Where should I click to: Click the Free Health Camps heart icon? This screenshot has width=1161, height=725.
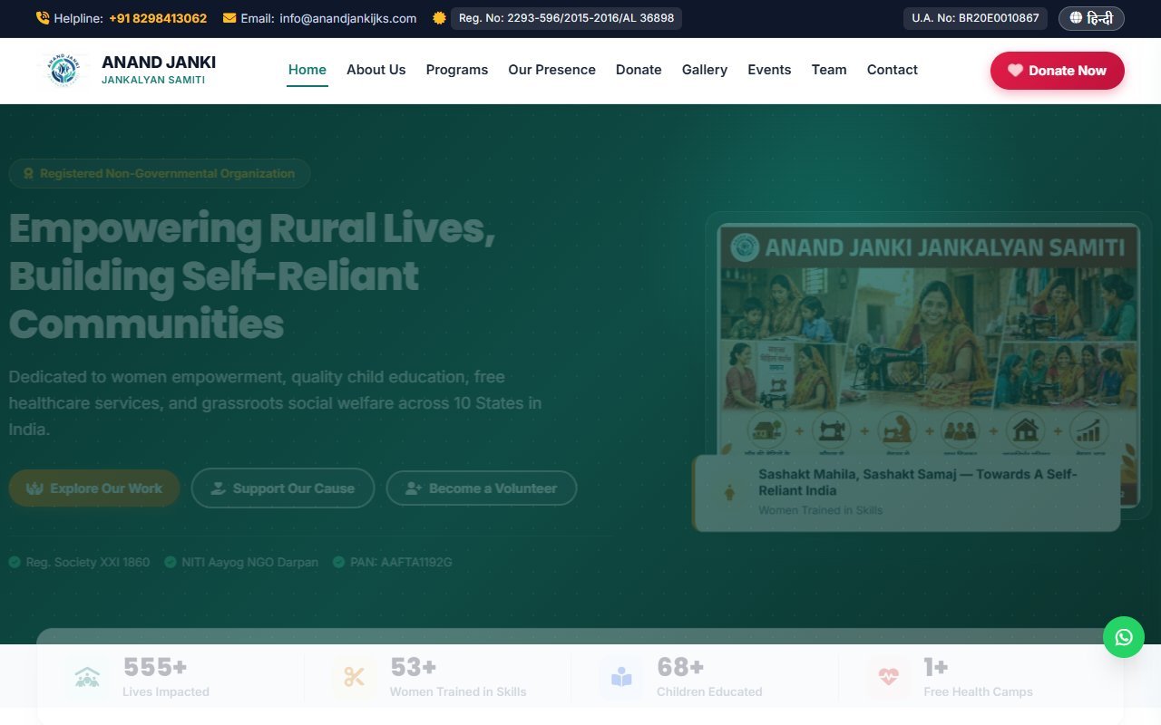point(888,677)
